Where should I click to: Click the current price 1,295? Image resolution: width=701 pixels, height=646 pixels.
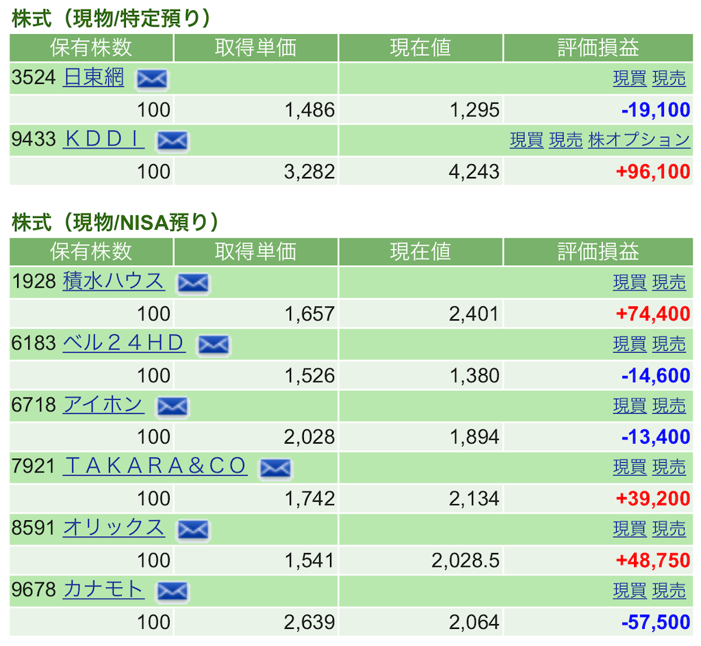point(474,110)
